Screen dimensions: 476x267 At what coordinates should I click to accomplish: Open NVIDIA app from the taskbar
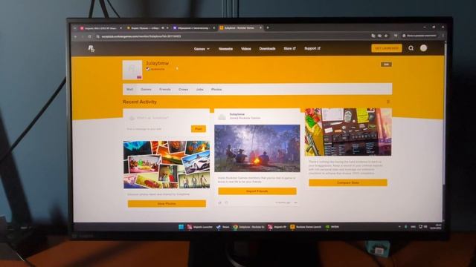point(332,227)
